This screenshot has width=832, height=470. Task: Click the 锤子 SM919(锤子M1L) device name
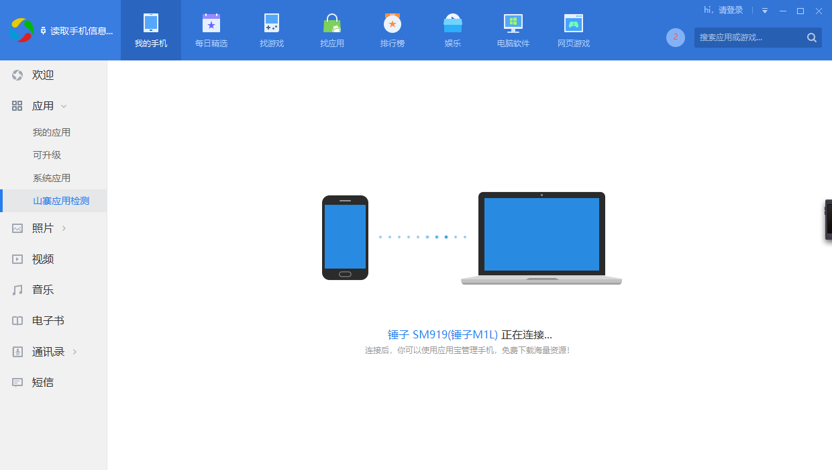point(443,334)
